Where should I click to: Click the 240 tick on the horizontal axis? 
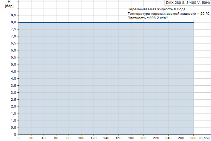(168, 138)
